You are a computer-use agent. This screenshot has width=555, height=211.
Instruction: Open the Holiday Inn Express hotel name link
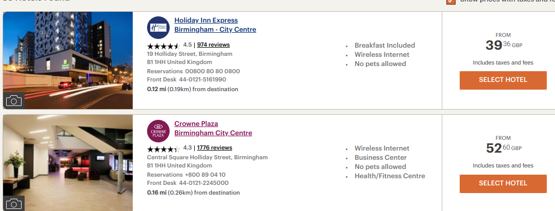click(x=206, y=20)
